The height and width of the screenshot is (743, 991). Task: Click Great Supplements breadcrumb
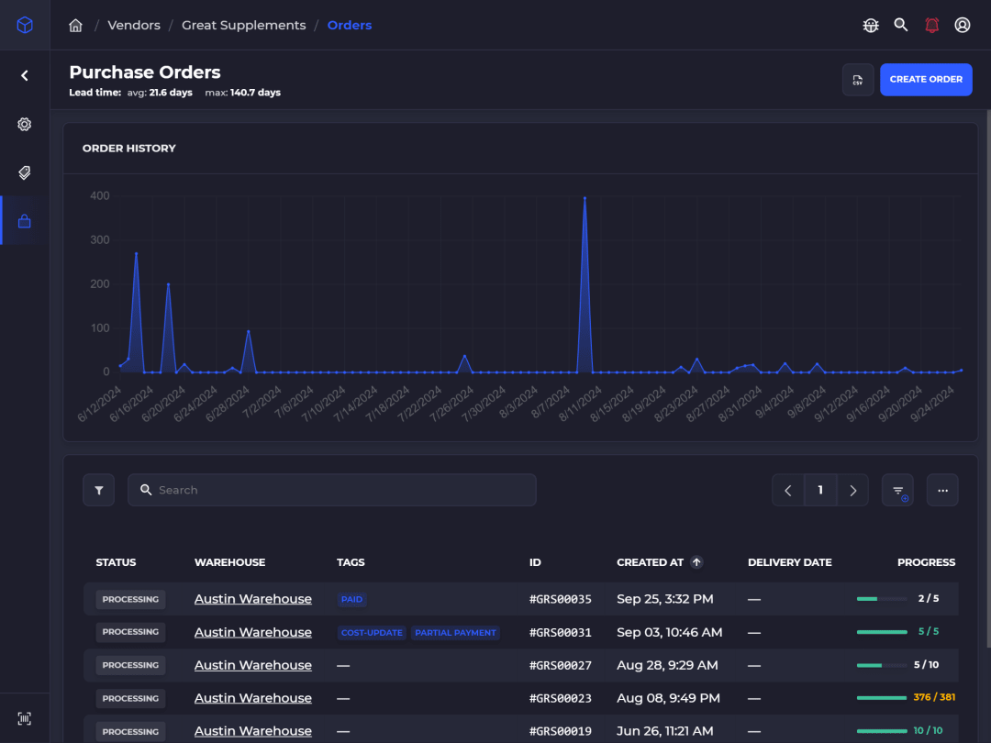[244, 26]
